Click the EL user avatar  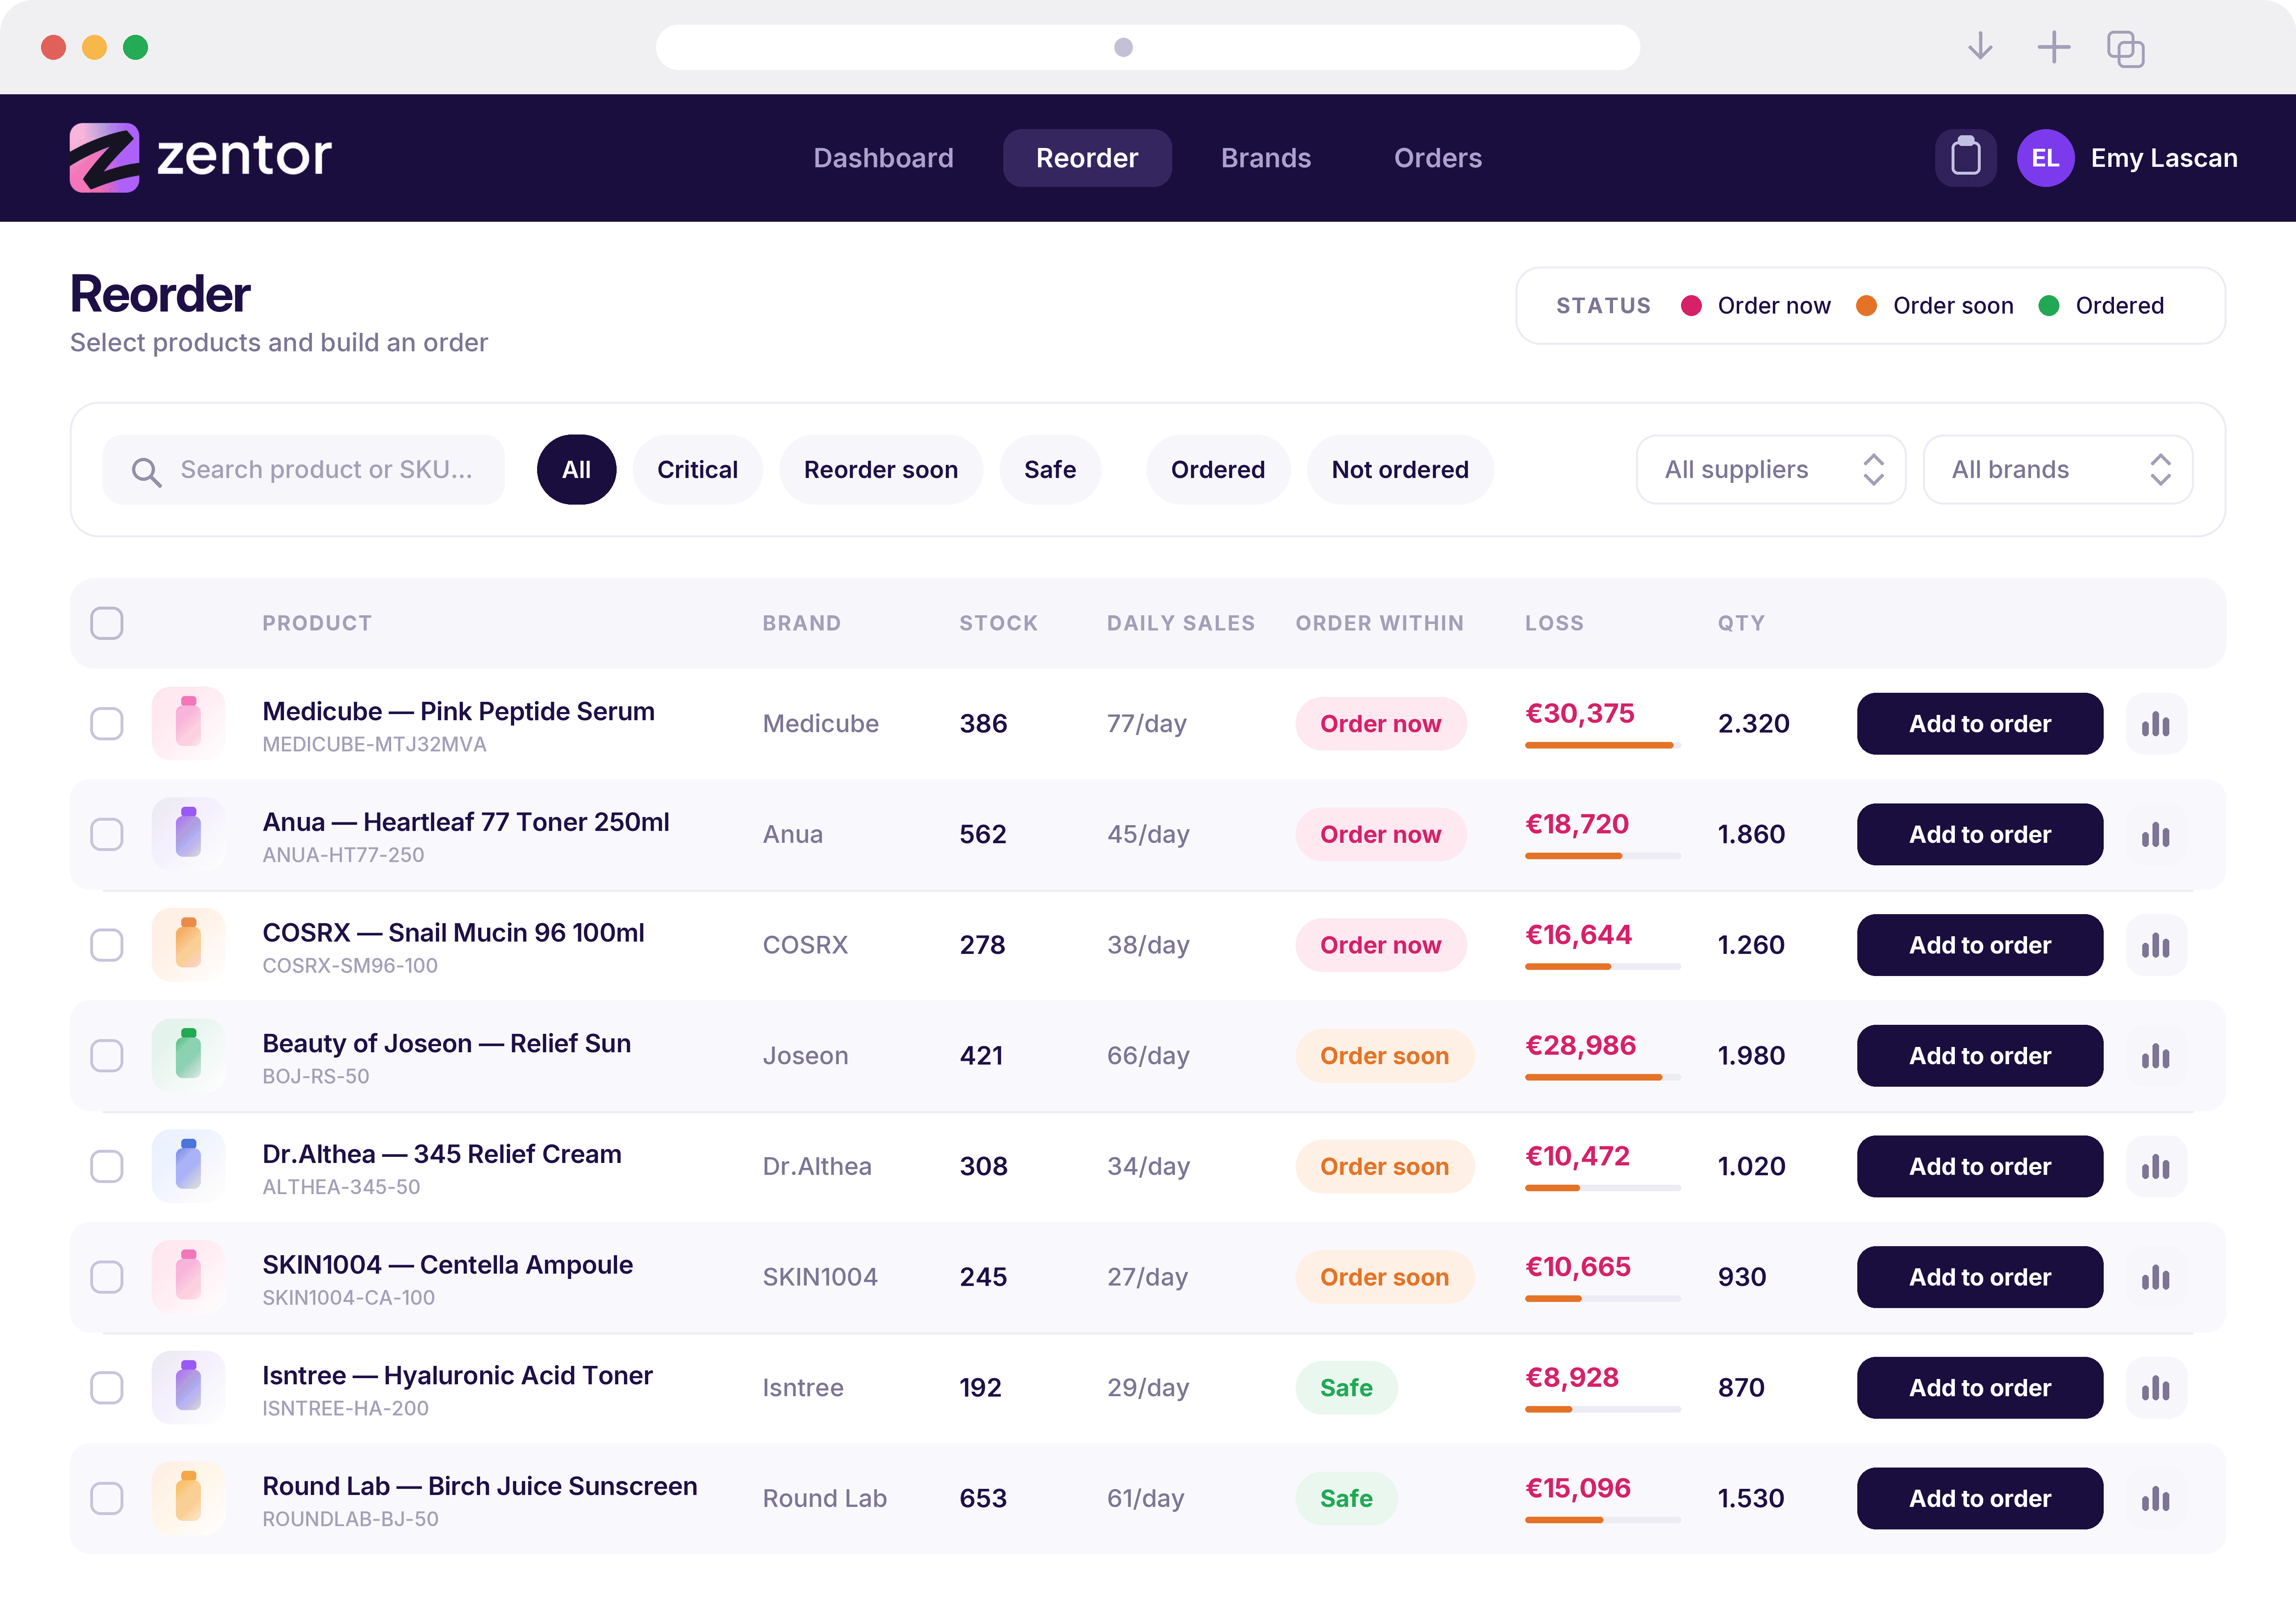click(2045, 157)
